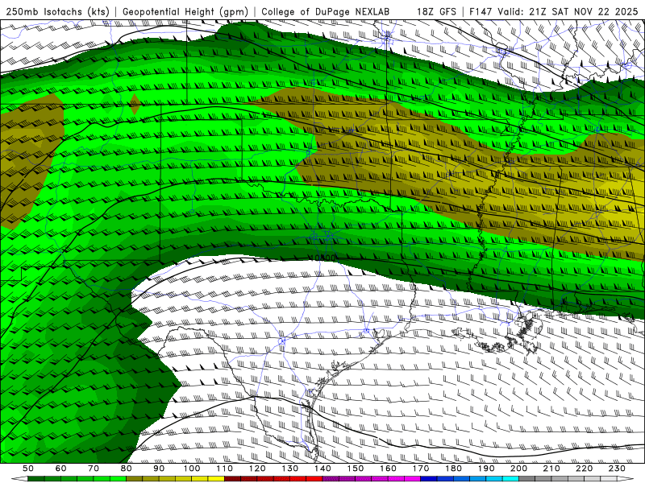645x483 pixels.
Task: Select the 220 value on the legend
Action: point(584,469)
